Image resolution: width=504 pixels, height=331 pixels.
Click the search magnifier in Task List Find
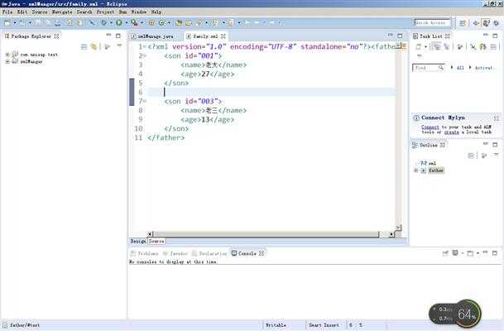[441, 68]
